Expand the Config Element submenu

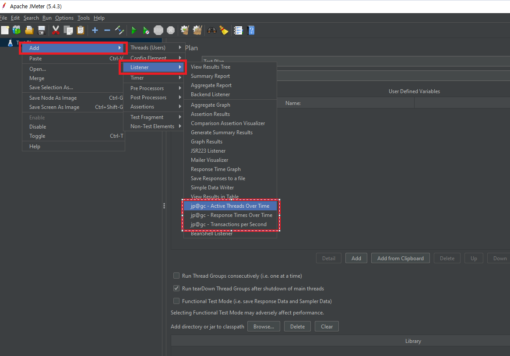point(154,57)
